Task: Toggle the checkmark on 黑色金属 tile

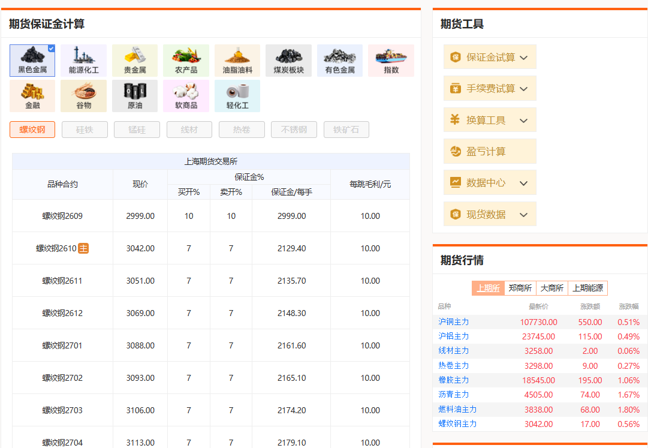Action: pyautogui.click(x=51, y=49)
